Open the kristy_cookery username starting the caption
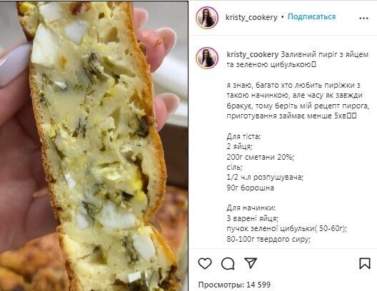 point(252,55)
